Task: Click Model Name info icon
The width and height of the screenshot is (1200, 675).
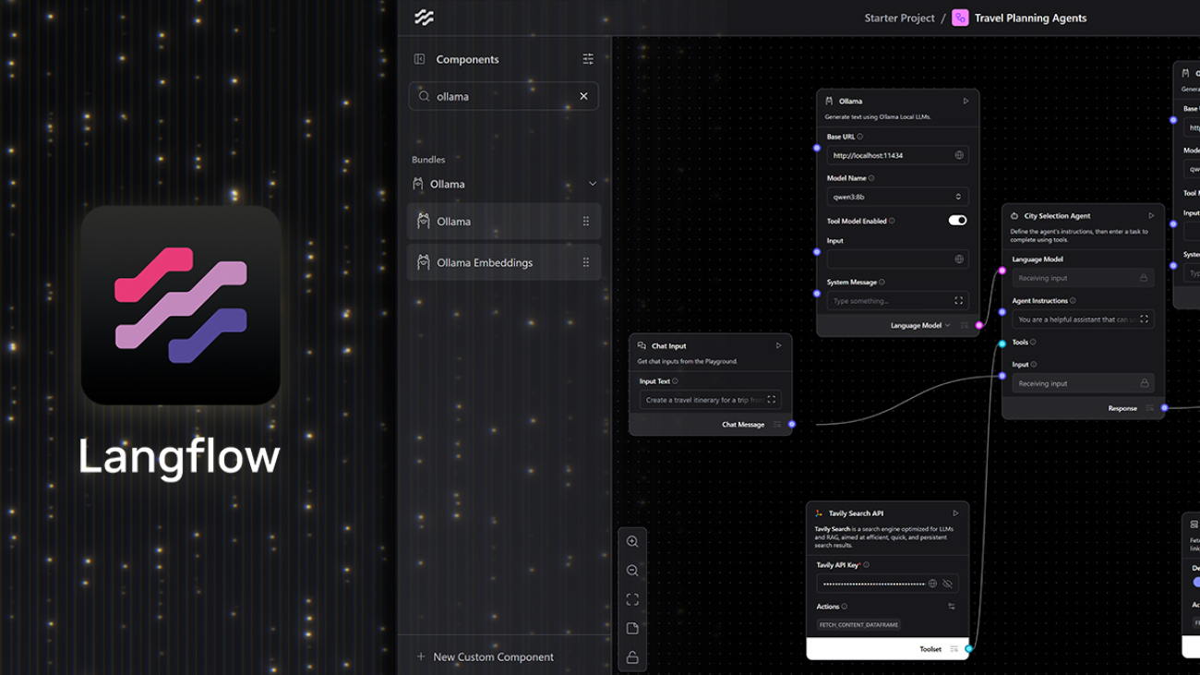Action: pyautogui.click(x=871, y=178)
